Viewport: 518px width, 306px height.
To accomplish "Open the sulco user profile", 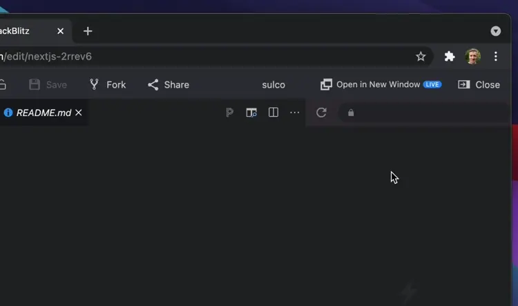I will coord(274,85).
